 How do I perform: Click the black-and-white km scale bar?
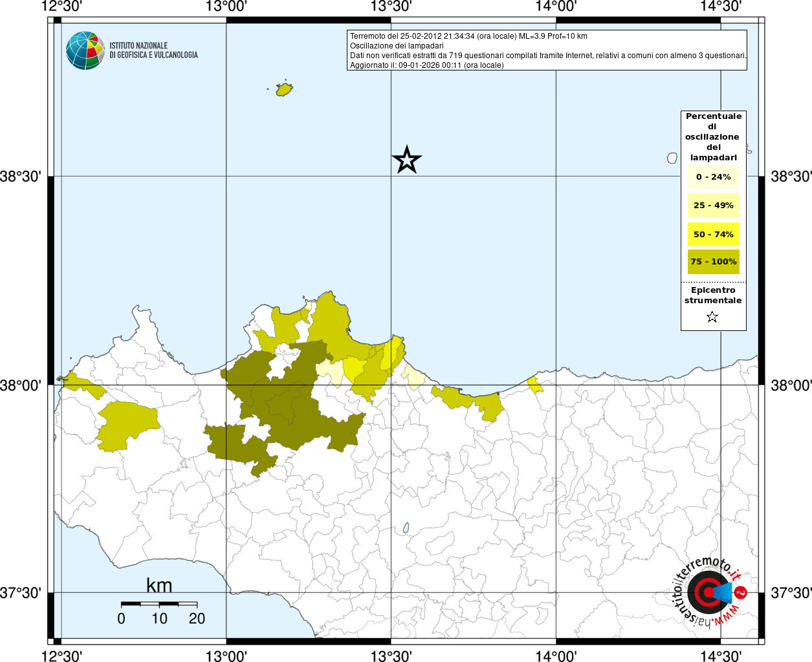159,604
